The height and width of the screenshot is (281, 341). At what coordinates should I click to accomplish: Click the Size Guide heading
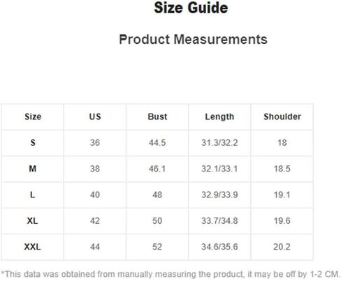click(191, 8)
